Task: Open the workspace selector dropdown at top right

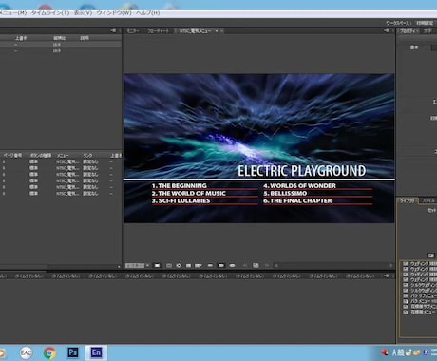Action: [x=425, y=23]
